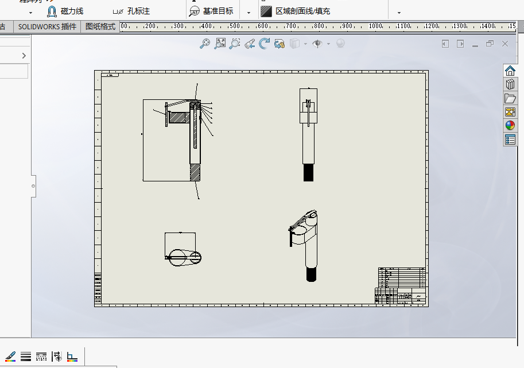Expand the right chevron in left panel

[24, 56]
